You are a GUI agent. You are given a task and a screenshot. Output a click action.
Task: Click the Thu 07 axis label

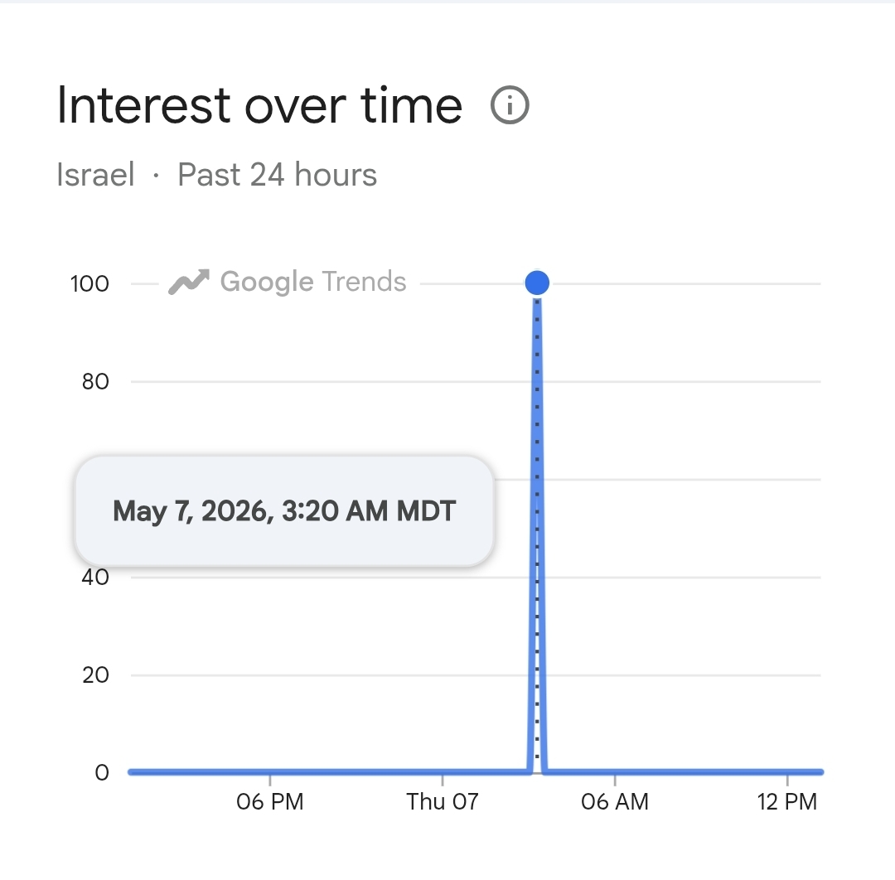click(443, 802)
